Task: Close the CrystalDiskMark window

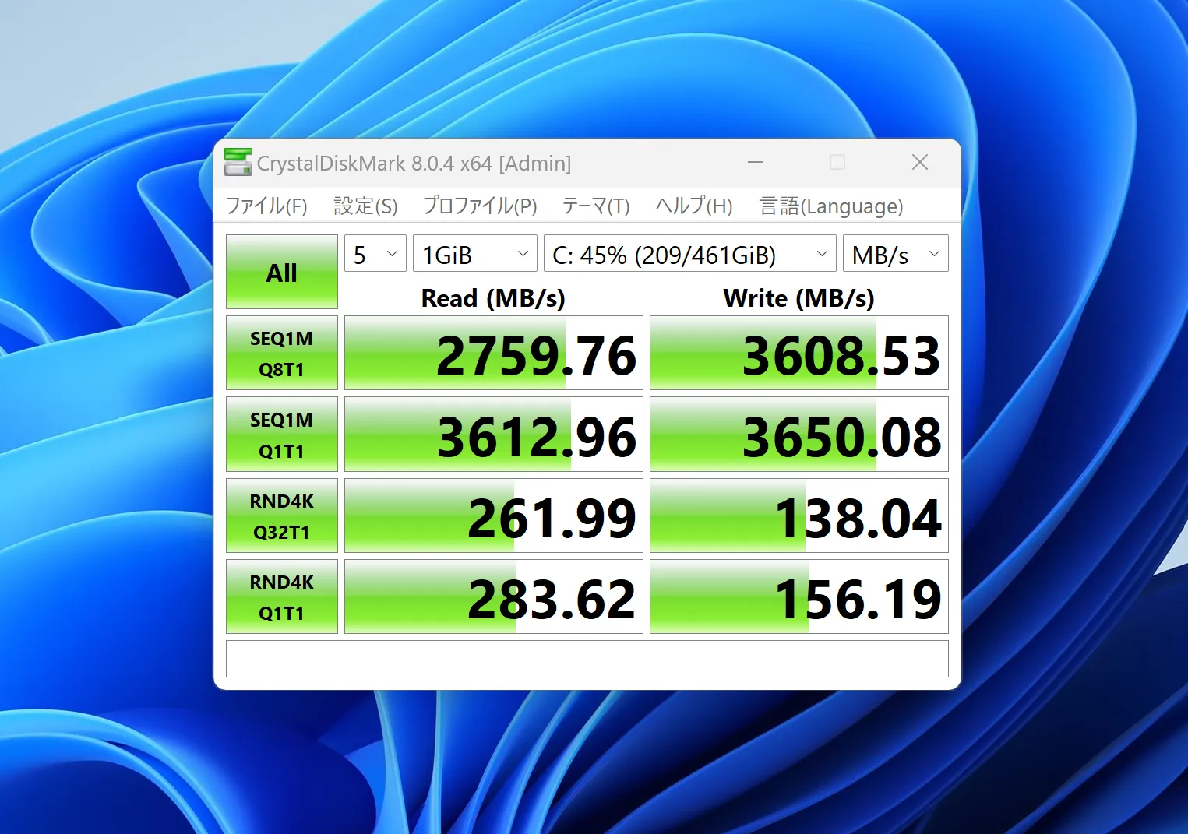Action: click(x=920, y=162)
